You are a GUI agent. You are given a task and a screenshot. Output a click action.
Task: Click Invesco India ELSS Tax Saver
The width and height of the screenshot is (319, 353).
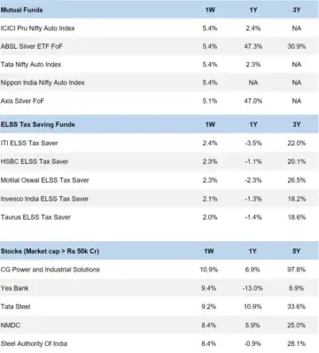44,199
